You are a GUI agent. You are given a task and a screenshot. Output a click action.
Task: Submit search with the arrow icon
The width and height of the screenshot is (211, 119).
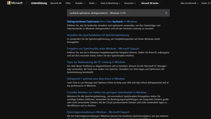pos(166,13)
